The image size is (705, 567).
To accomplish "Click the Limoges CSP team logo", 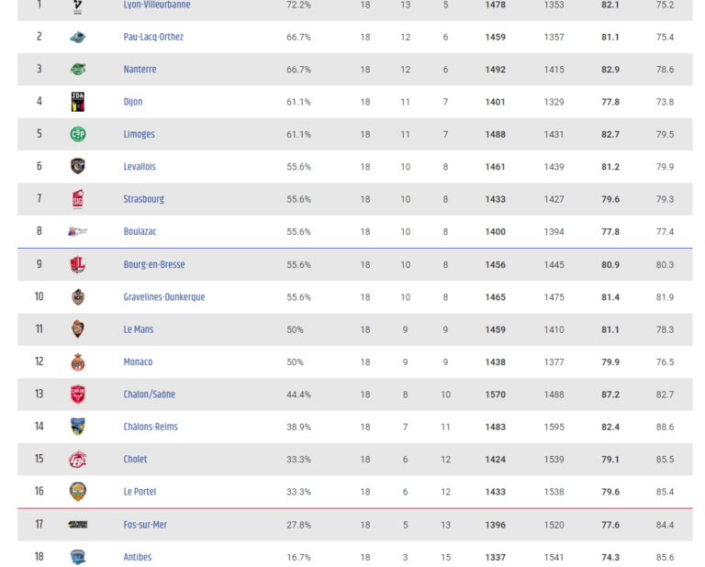I will click(78, 134).
